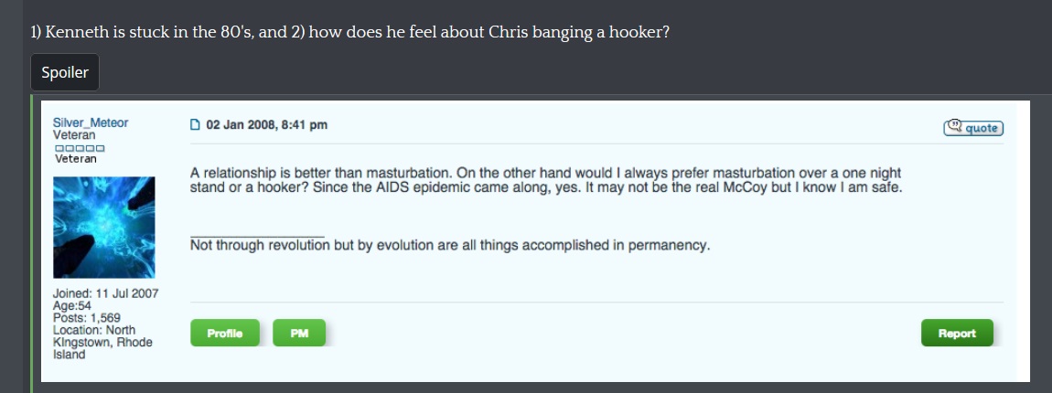Click the North Kingstown, Rhode Island location
This screenshot has width=1052, height=393.
102,342
